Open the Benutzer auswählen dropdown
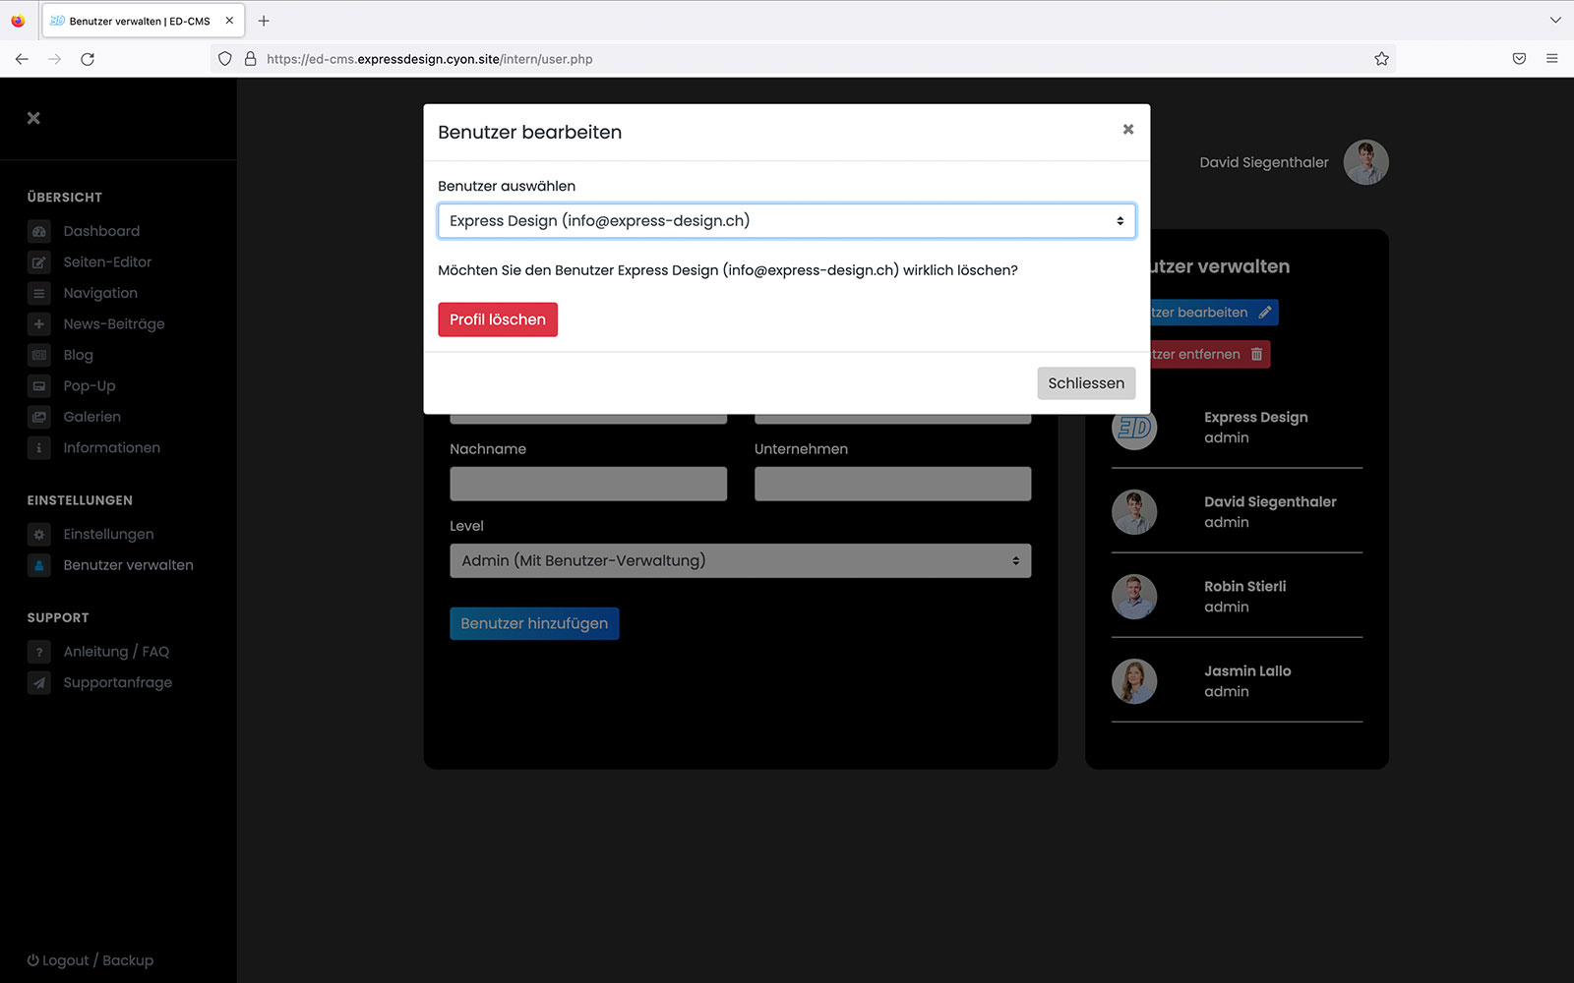1574x983 pixels. [x=786, y=221]
